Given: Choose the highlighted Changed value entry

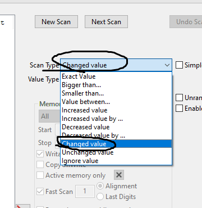Looking at the screenshot, I should (x=116, y=144).
